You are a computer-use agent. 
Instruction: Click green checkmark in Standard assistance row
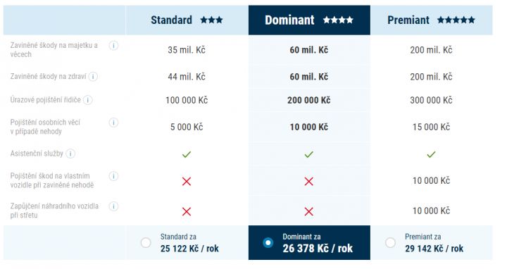tap(187, 154)
